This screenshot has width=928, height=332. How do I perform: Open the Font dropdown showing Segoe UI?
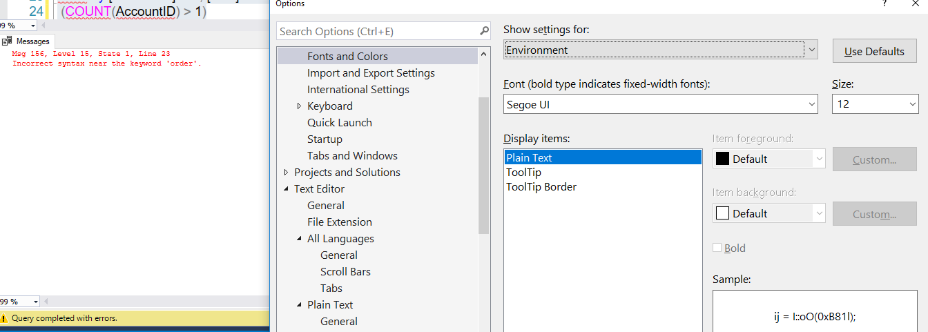[811, 105]
